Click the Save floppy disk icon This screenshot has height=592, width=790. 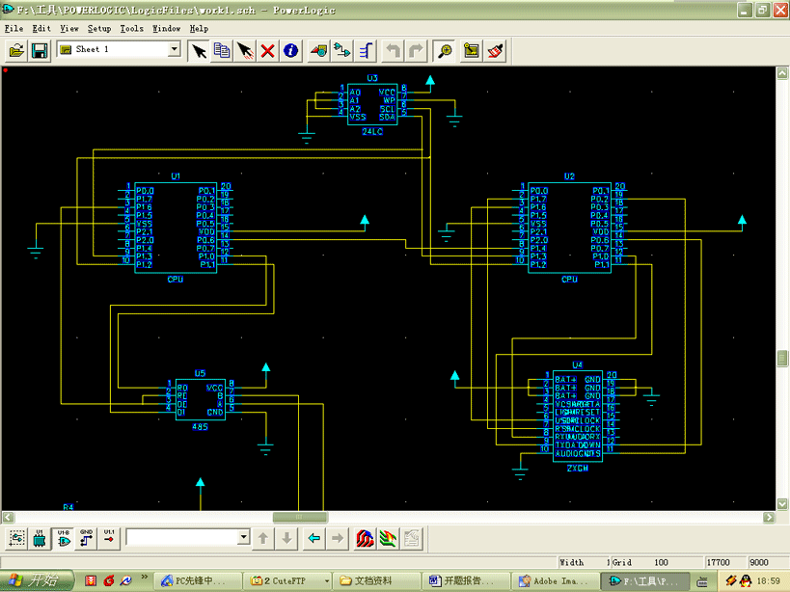coord(40,50)
